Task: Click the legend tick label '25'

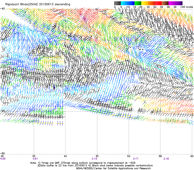Action: coord(148,7)
